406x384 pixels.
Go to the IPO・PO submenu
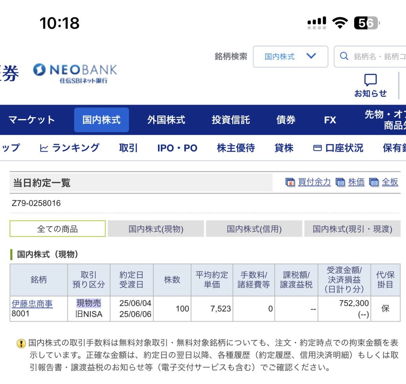coord(177,148)
